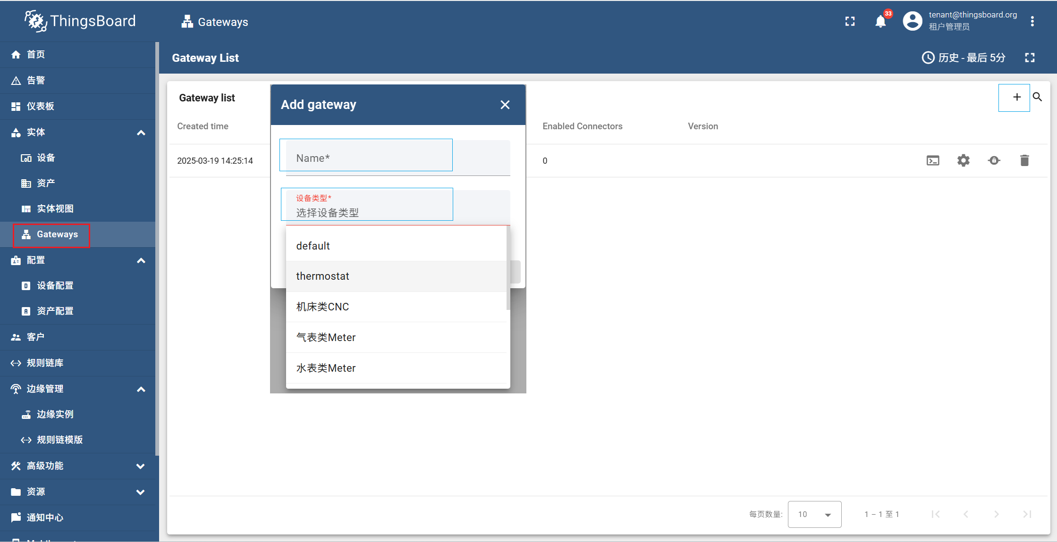Screen dimensions: 1057x542
Task: Select thermostat from device type list
Action: 322,276
